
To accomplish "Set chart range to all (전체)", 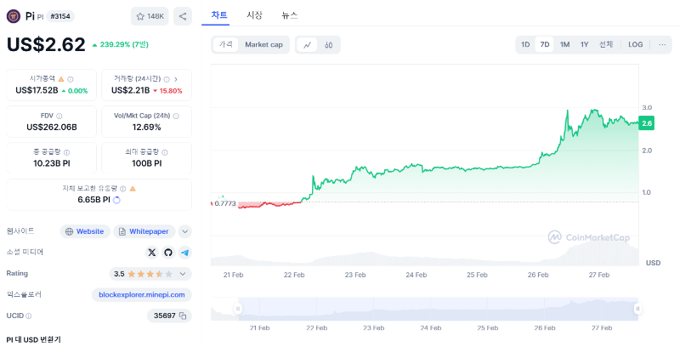I will (606, 45).
